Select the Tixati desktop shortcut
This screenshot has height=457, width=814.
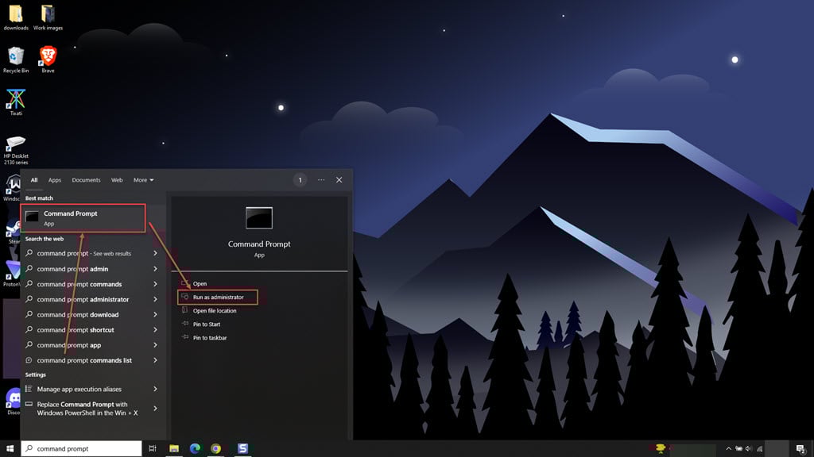pyautogui.click(x=16, y=102)
